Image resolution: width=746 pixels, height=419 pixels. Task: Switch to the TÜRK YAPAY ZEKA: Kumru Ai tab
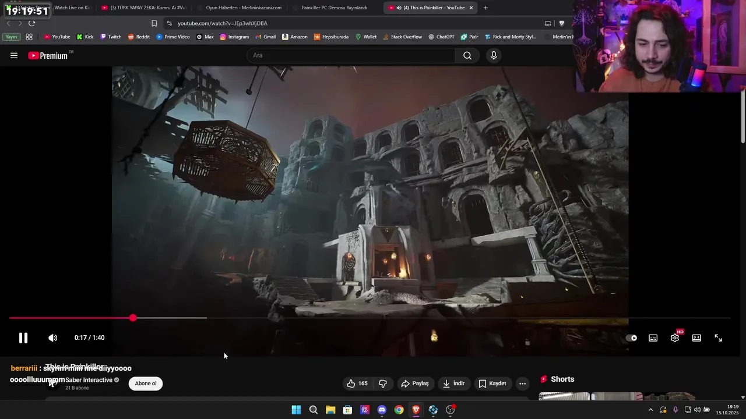pos(143,8)
